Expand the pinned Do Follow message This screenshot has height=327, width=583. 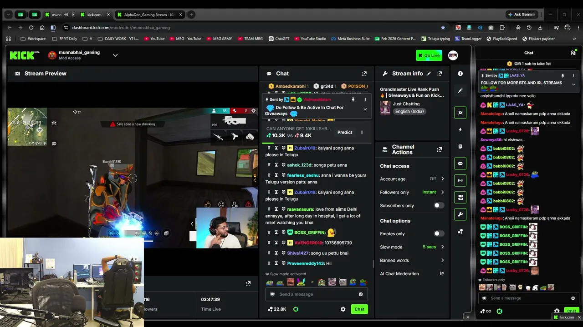coord(365,109)
